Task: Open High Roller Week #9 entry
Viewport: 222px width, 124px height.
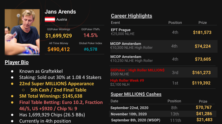Action: pyautogui.click(x=127, y=80)
